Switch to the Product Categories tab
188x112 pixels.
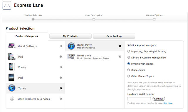(27, 36)
